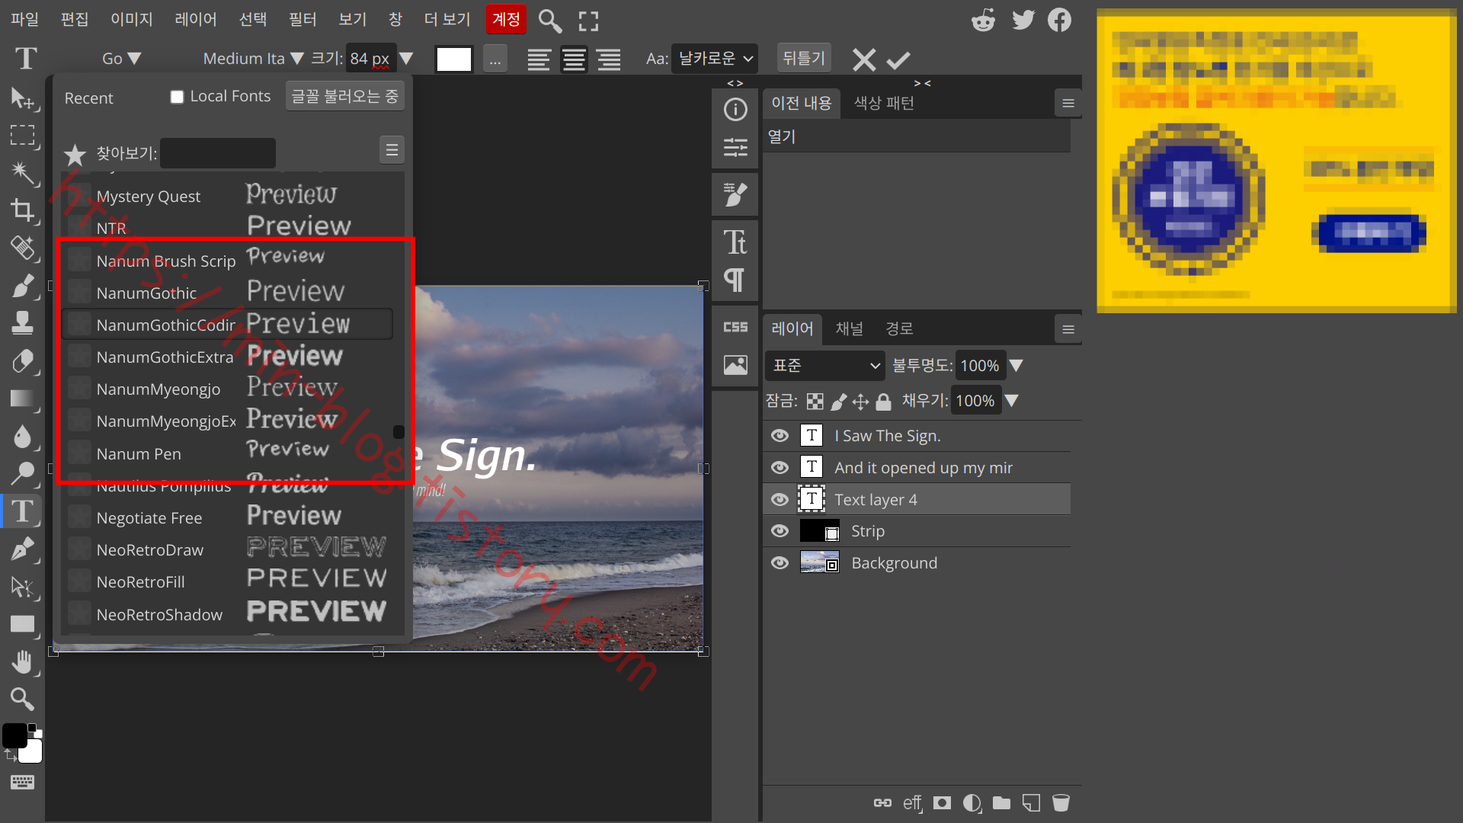Open the Character panel icon
Viewport: 1463px width, 823px height.
click(x=735, y=242)
